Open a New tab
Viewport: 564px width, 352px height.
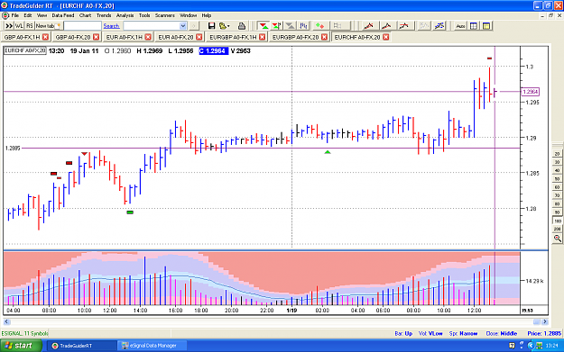coord(48,26)
